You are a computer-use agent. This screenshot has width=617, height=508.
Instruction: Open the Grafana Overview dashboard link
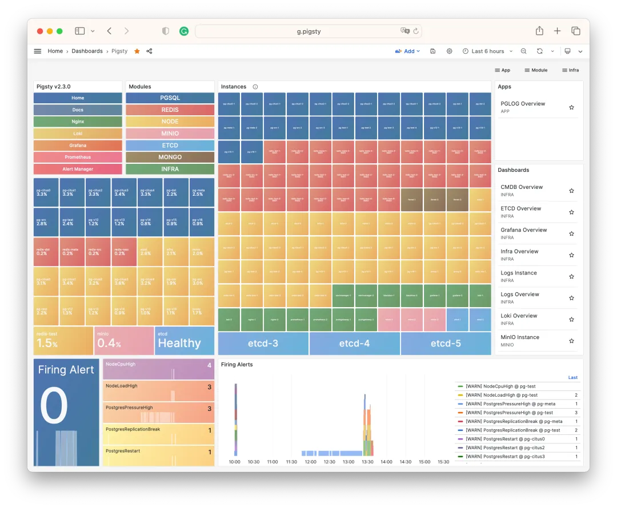523,230
